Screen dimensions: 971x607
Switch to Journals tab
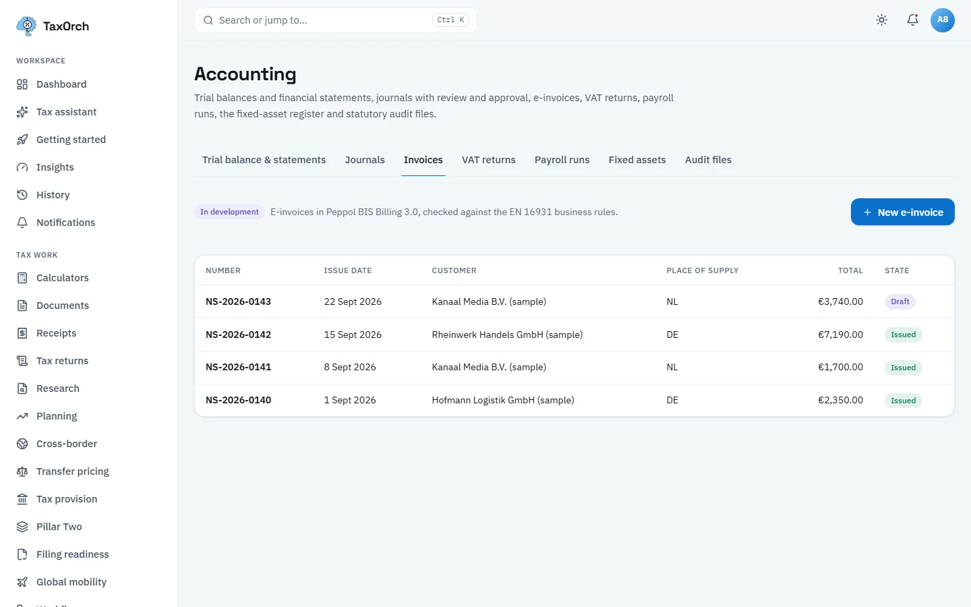(x=365, y=160)
